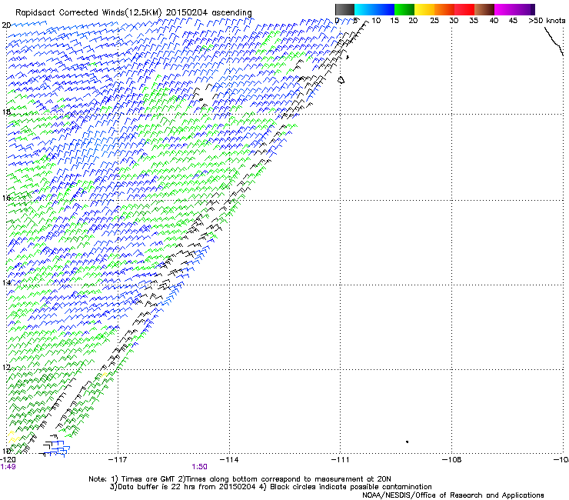Click the legend tick label '45'
This screenshot has height=500, width=569.
click(x=513, y=21)
